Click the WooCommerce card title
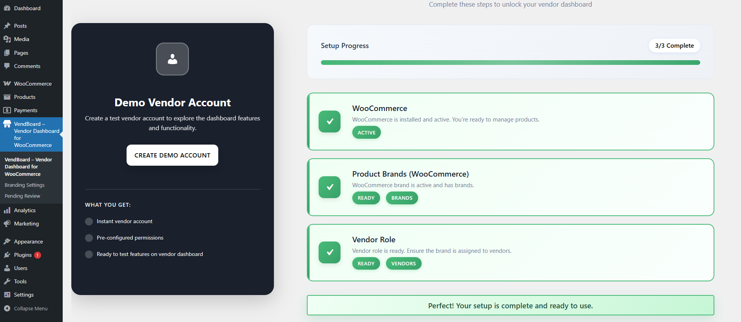Screen dimensions: 741x322 tap(380, 108)
